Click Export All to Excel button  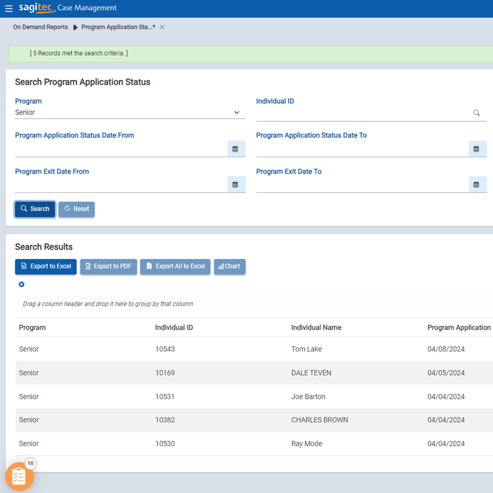point(175,267)
